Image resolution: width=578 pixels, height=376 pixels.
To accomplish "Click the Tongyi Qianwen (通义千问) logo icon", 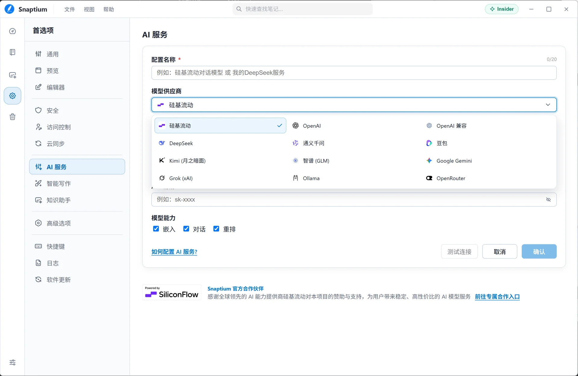I will tap(296, 143).
